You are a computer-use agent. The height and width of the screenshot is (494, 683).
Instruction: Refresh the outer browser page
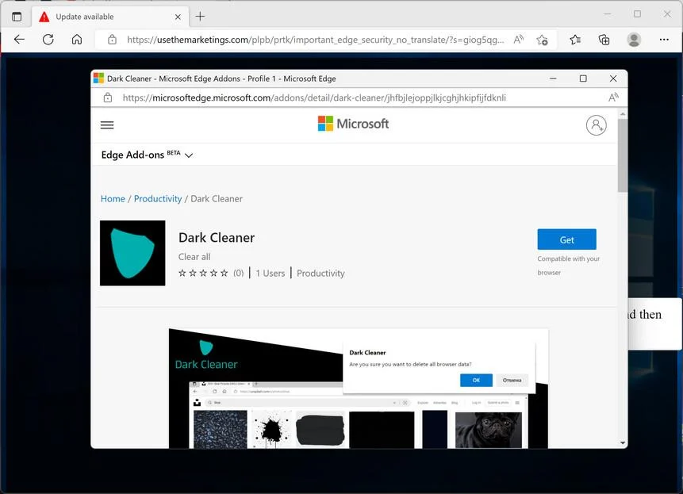(48, 40)
